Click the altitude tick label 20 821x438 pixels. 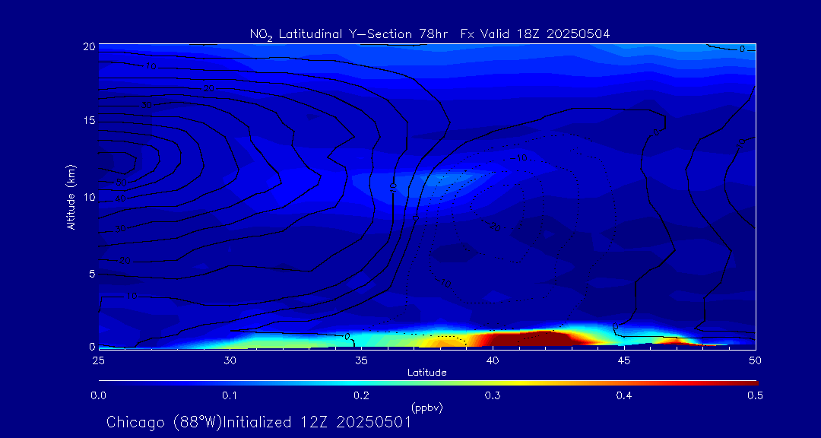[89, 46]
